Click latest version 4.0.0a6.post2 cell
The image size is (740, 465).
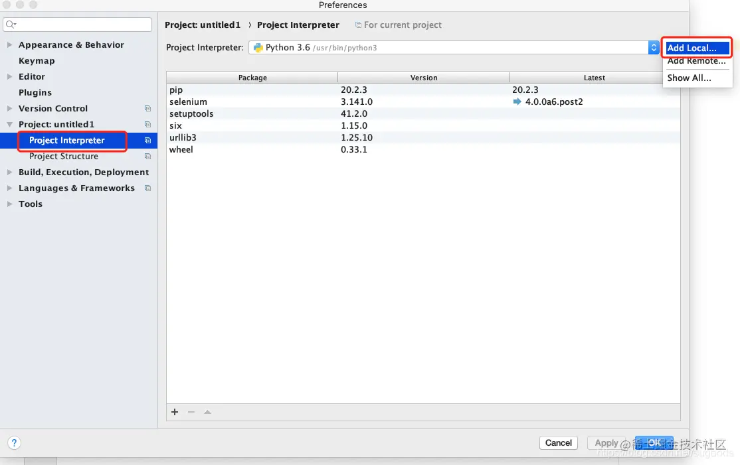click(554, 101)
